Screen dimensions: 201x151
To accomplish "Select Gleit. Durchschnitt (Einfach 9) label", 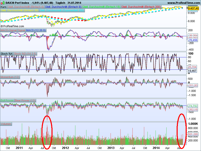I will point(63,7).
